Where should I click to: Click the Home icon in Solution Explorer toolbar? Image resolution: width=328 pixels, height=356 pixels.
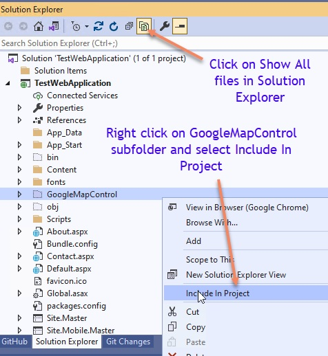tap(39, 26)
